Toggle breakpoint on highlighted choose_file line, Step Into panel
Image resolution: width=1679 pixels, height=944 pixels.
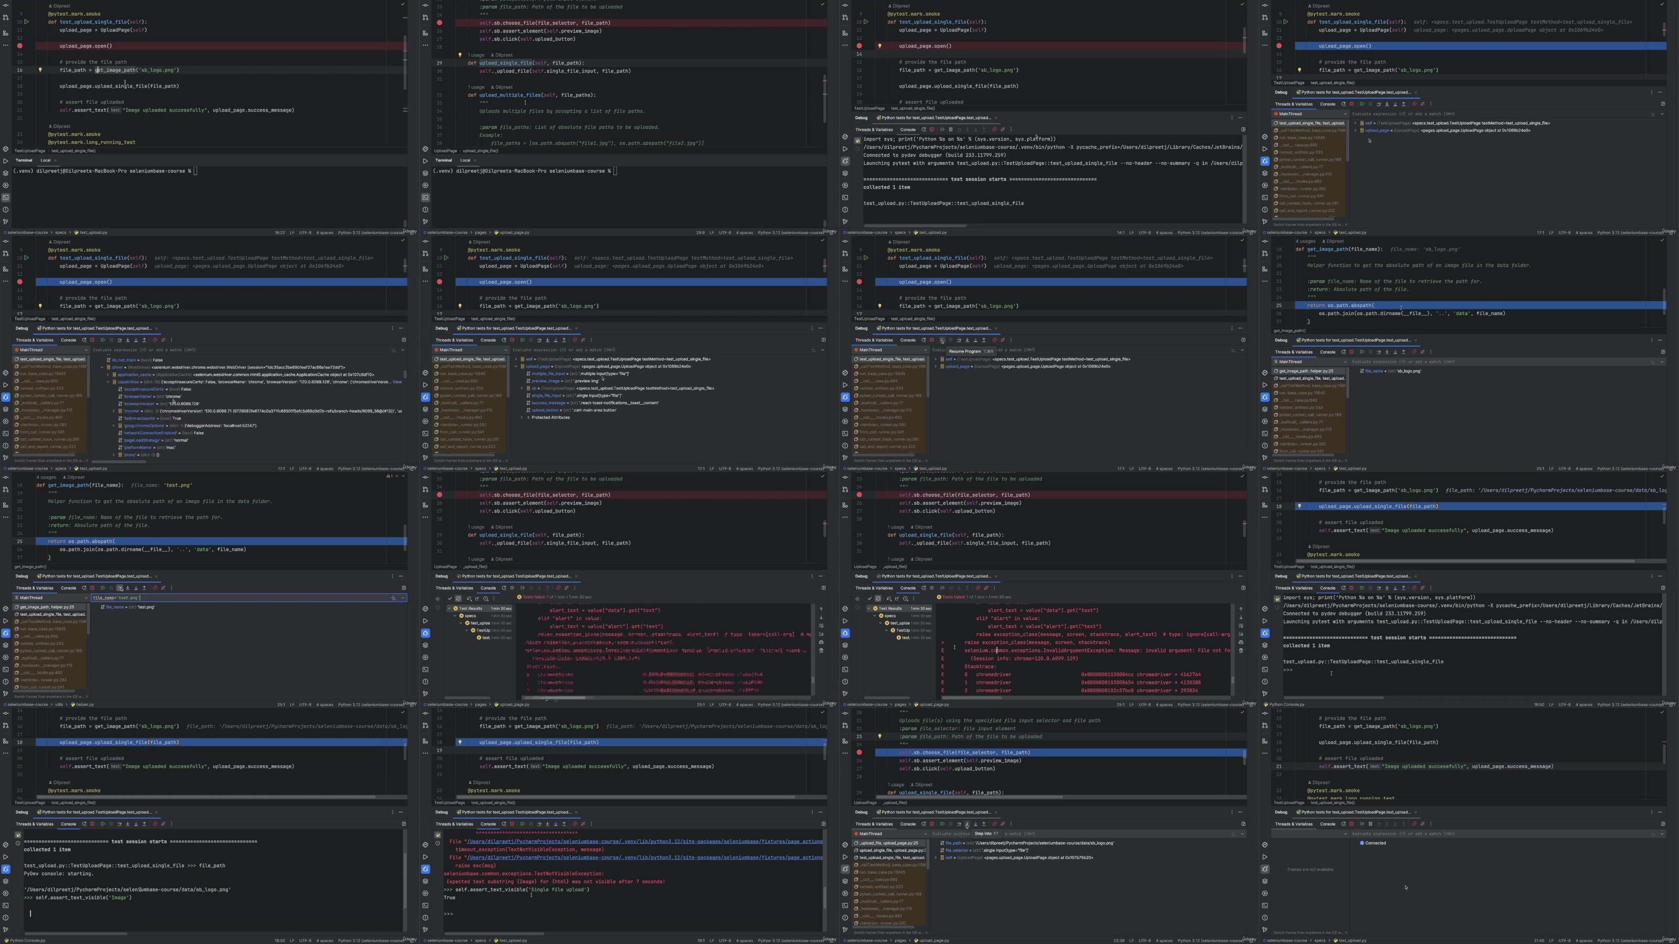[x=859, y=752]
